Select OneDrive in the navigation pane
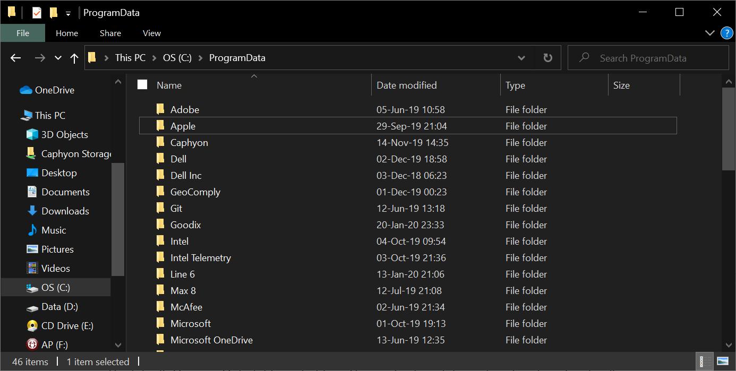 click(x=55, y=90)
